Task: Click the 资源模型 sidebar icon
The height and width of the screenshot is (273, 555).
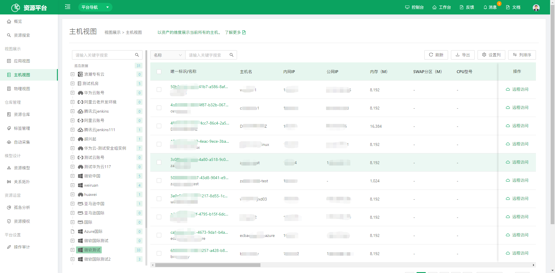Action: (9, 168)
